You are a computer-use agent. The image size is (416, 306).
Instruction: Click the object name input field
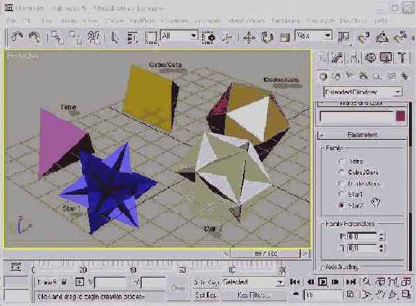357,117
